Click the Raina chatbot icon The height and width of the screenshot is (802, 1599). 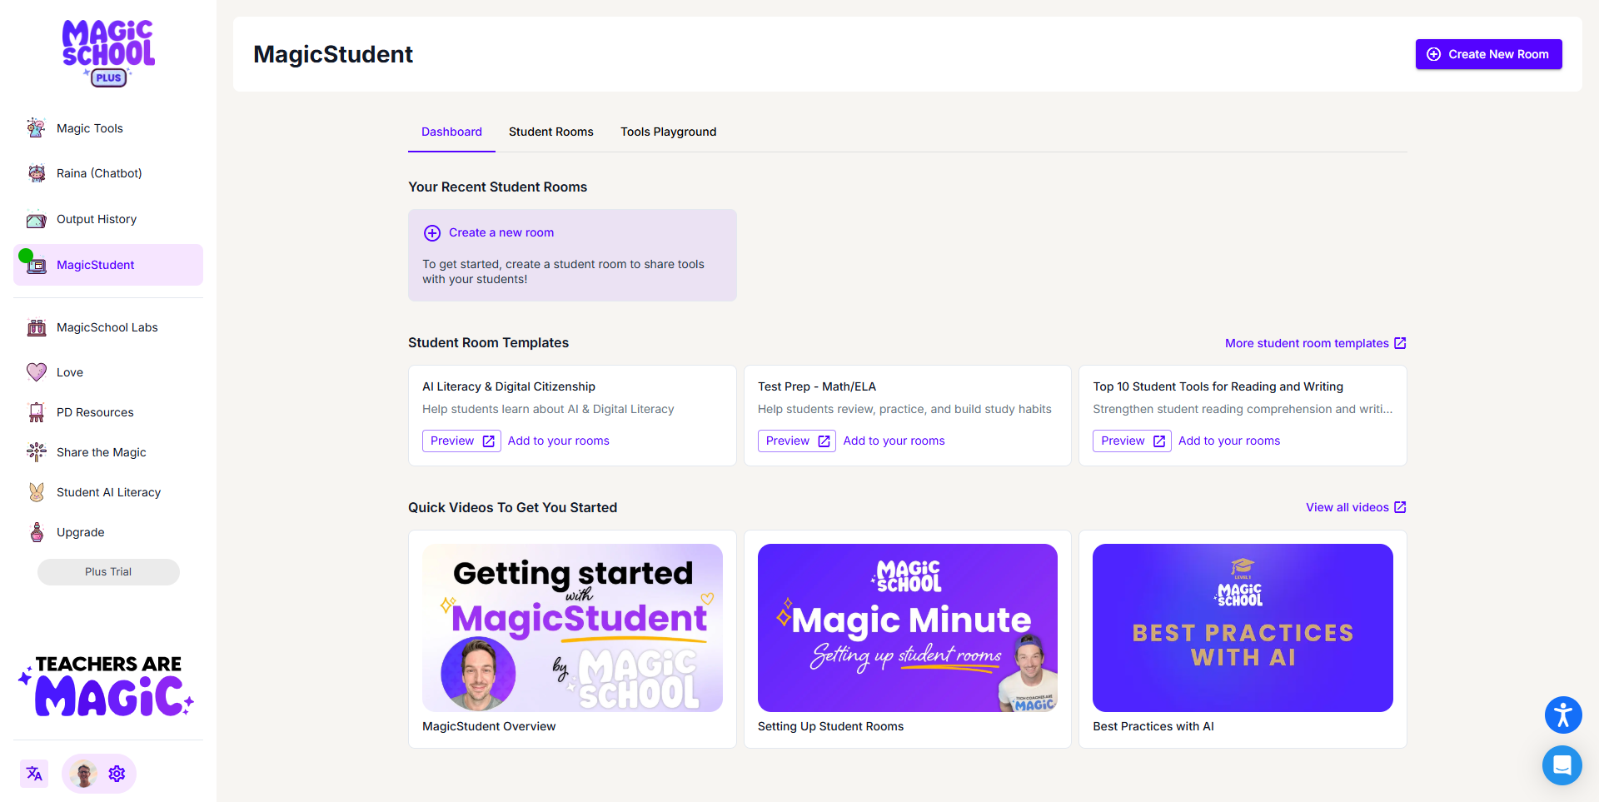point(36,173)
